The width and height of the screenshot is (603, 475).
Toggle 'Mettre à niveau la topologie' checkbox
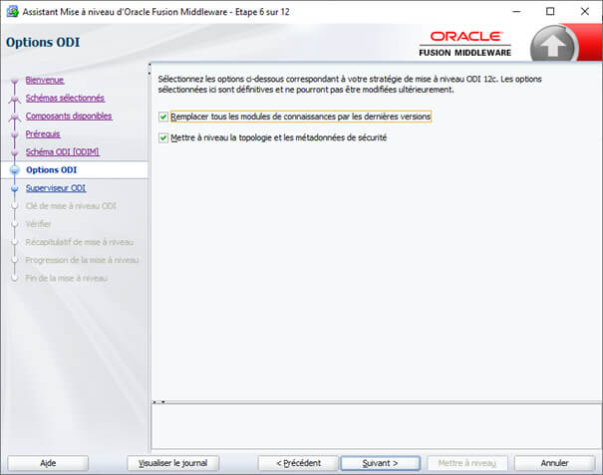pos(163,137)
